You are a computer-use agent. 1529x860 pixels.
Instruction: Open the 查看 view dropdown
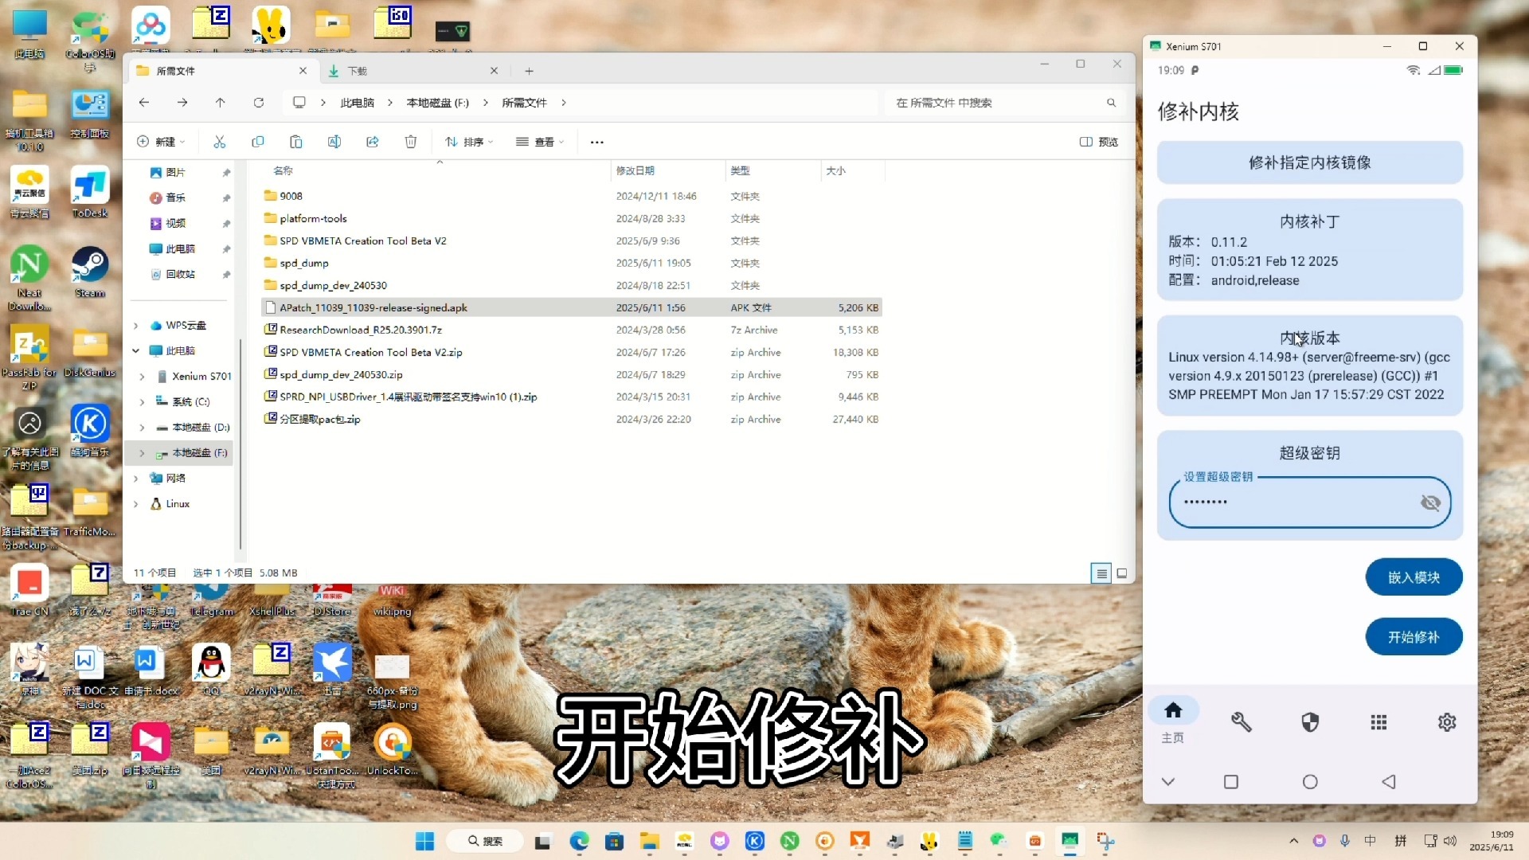pos(540,142)
